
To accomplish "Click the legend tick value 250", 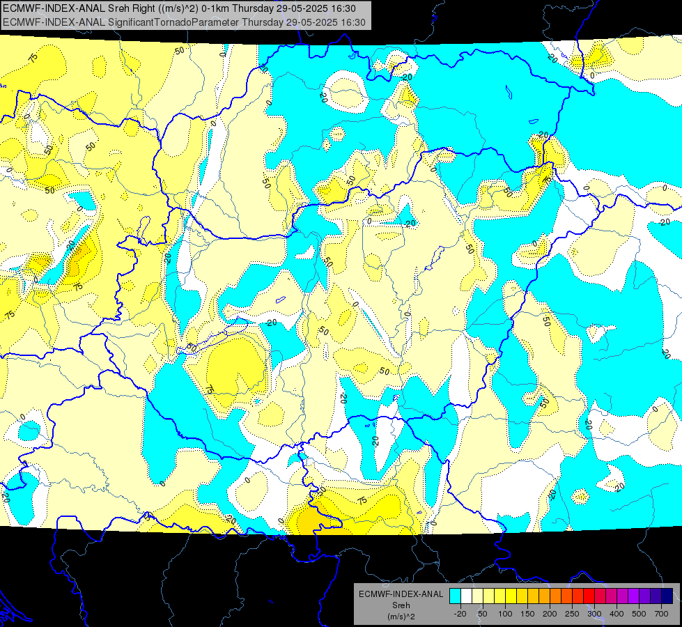I will click(x=572, y=614).
